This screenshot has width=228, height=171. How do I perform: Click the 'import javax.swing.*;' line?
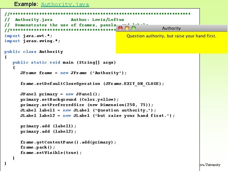click(x=32, y=41)
